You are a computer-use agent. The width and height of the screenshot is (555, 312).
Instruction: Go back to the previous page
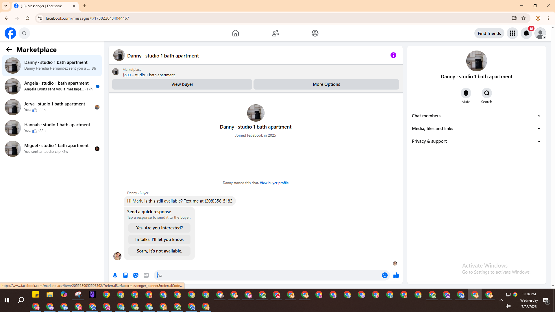pyautogui.click(x=7, y=18)
